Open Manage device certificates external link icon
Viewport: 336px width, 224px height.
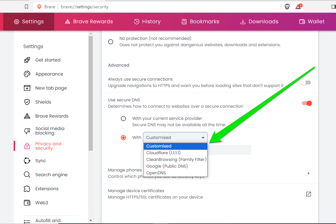tap(309, 194)
